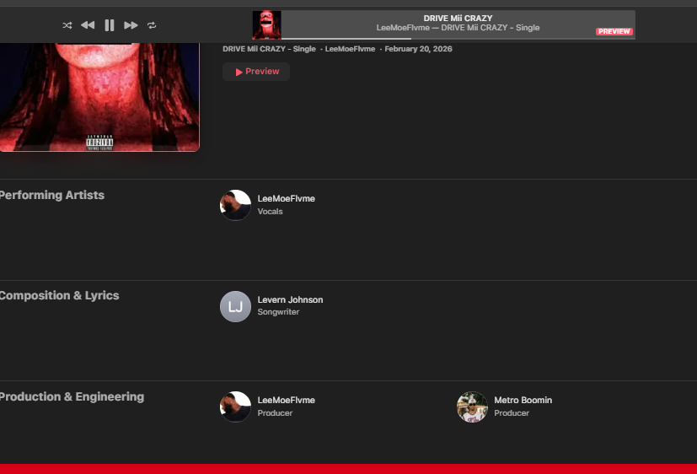
Task: Skip back to previous track
Action: click(88, 25)
